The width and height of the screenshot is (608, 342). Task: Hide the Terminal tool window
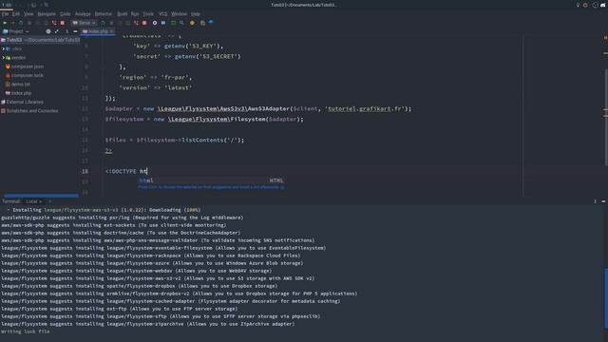603,201
